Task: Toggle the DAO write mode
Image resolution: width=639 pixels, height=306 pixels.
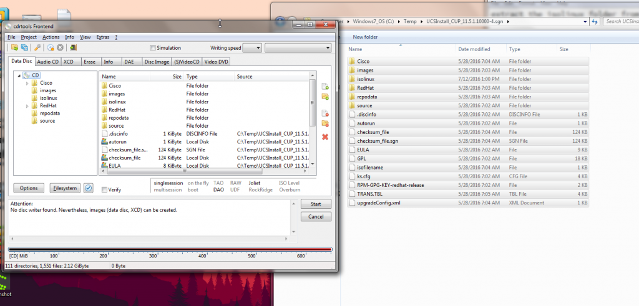Action: click(x=218, y=189)
